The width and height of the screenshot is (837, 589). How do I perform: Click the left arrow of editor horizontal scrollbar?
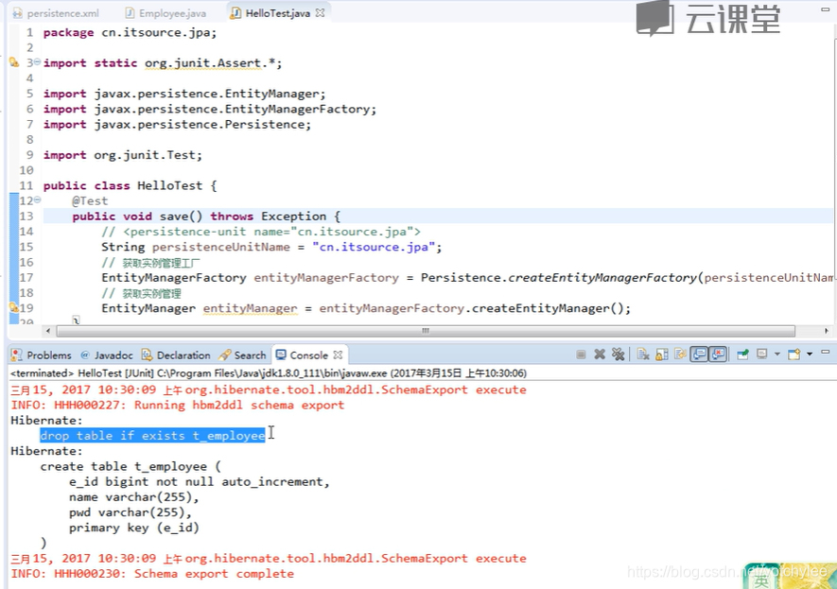coord(48,331)
